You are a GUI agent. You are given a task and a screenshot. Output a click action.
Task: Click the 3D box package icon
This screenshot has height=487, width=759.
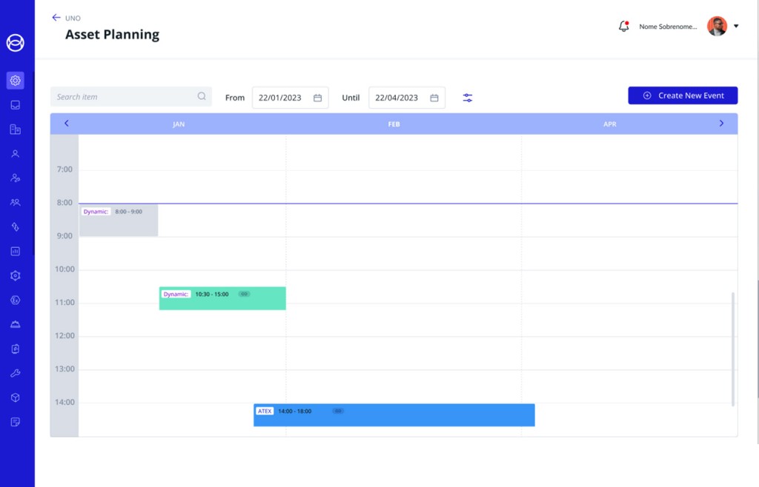tap(15, 397)
